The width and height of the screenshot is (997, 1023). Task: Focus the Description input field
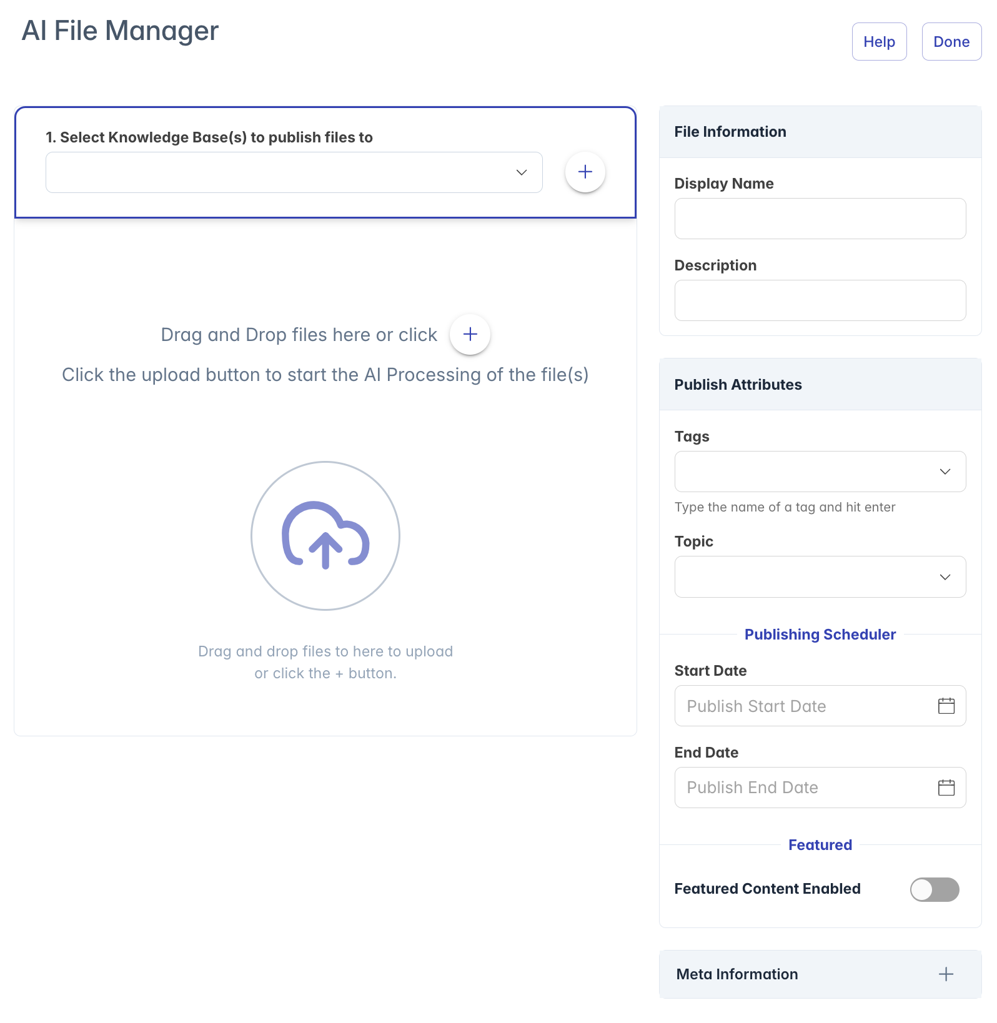point(820,300)
